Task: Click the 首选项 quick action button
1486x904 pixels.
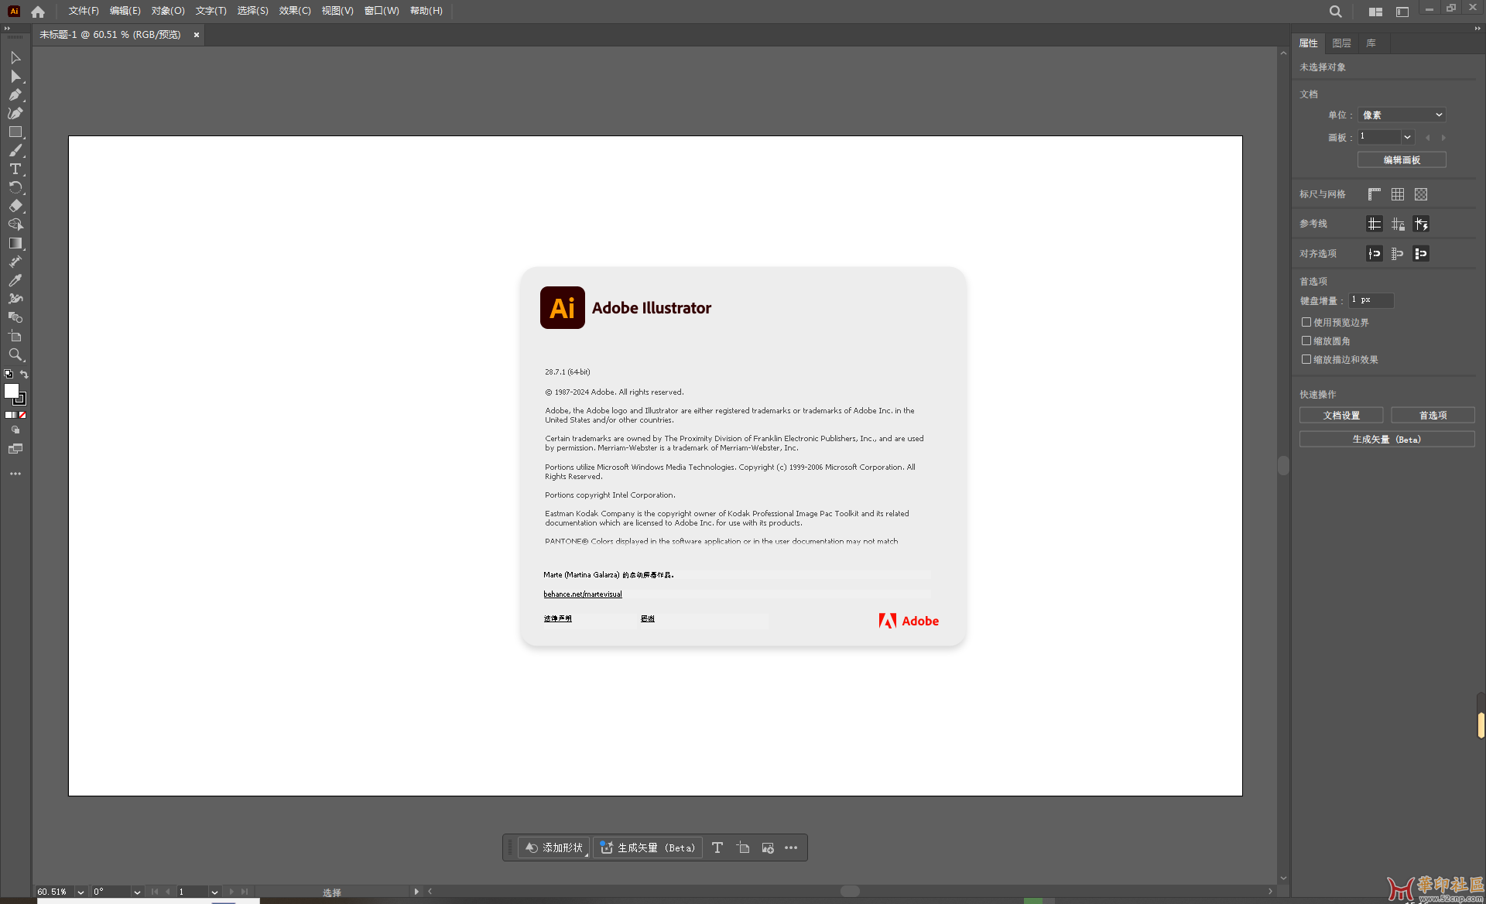Action: pos(1433,416)
